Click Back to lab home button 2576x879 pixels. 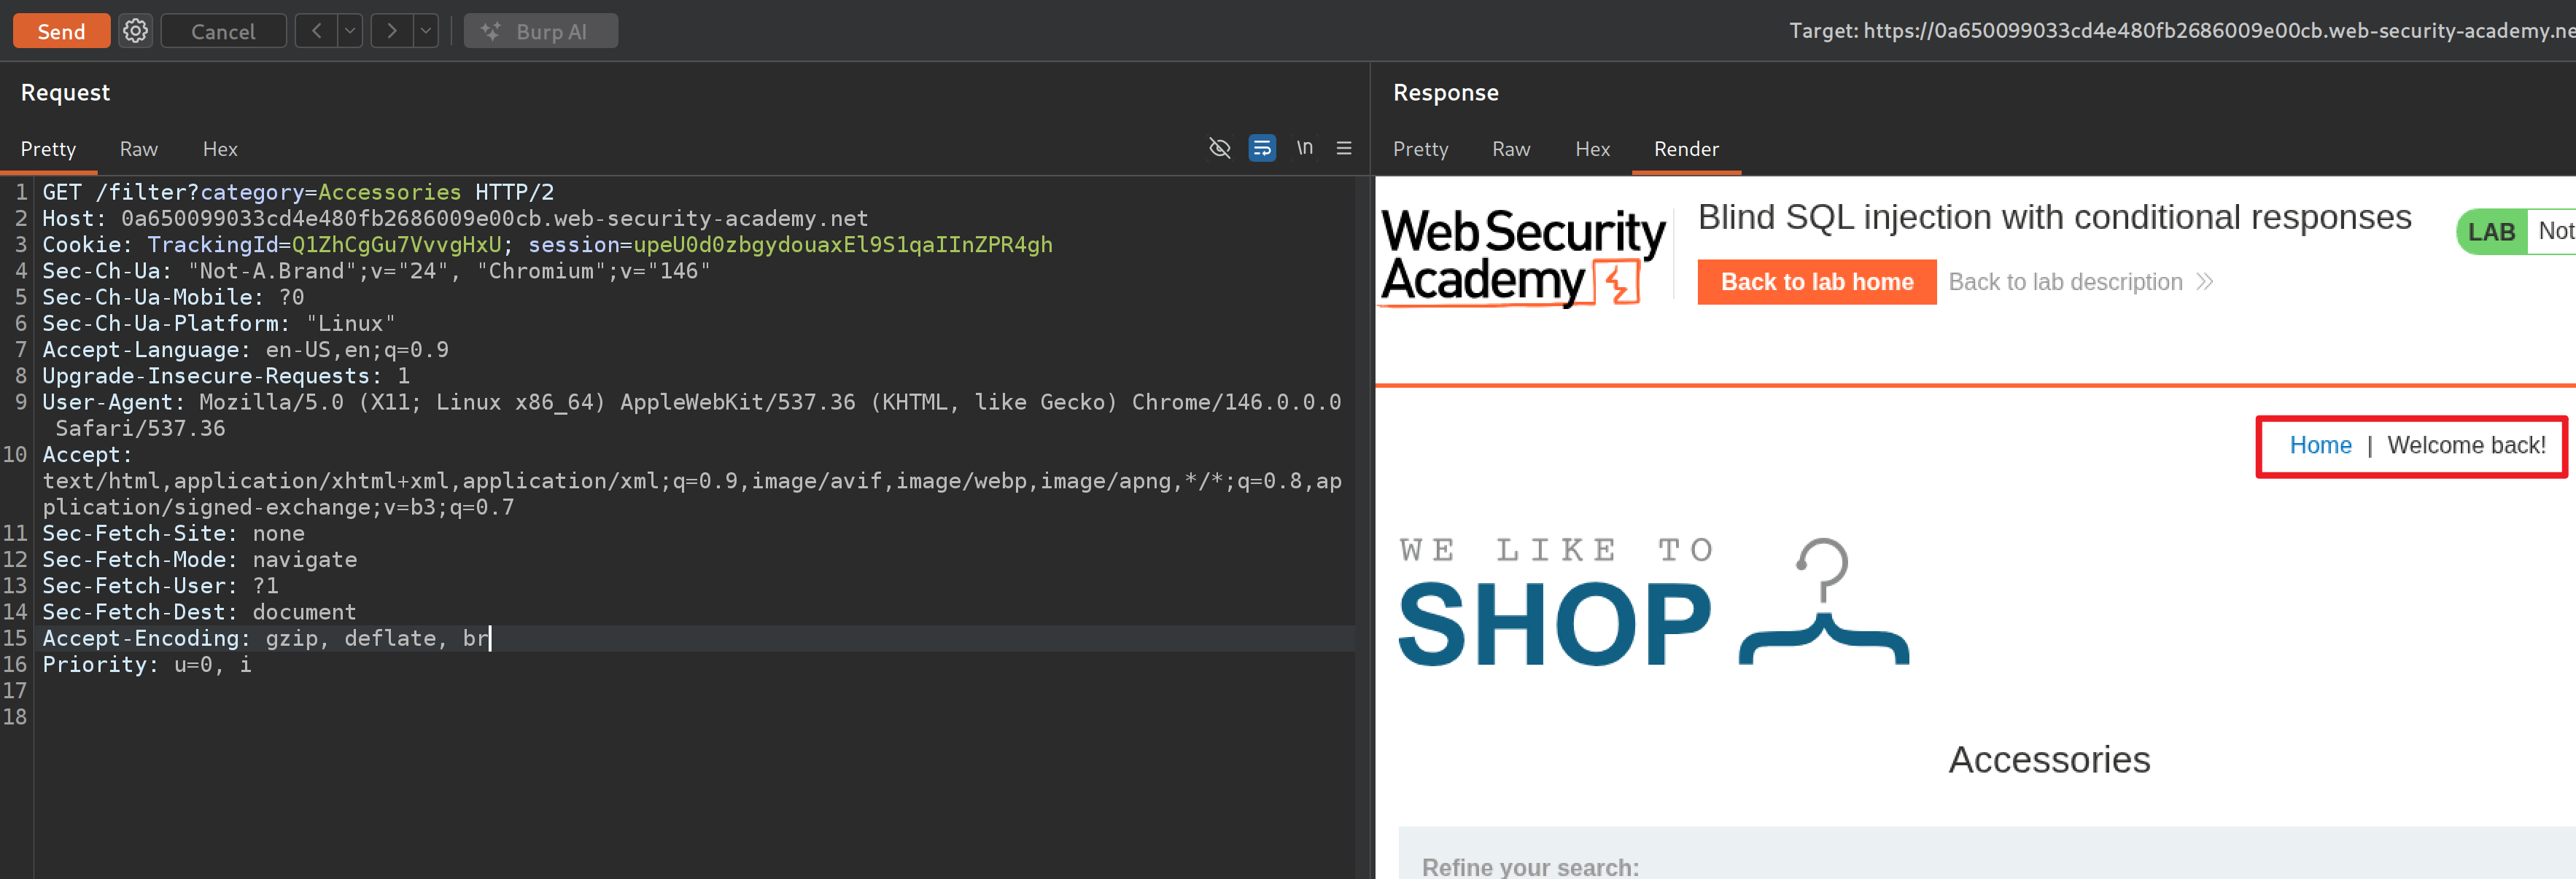click(1816, 283)
